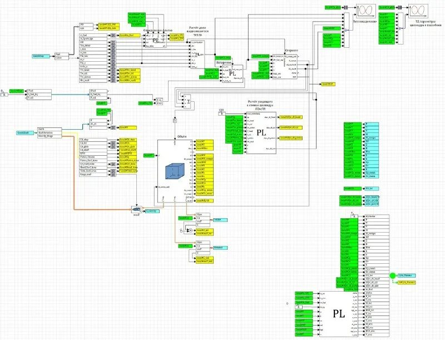Open the "ТД параметры цилиндра в газообмене" scope
Image resolution: width=445 pixels, height=340 pixels.
(x=417, y=11)
